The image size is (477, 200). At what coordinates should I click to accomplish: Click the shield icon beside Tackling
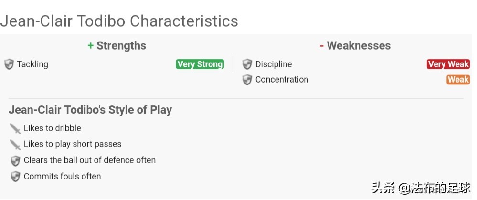click(x=9, y=64)
